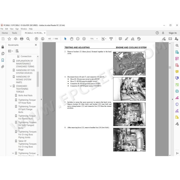
Task: Close the Bookmarks panel
Action: (x=36, y=45)
